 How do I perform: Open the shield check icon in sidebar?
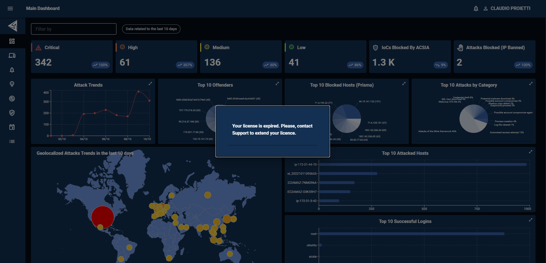pyautogui.click(x=12, y=113)
